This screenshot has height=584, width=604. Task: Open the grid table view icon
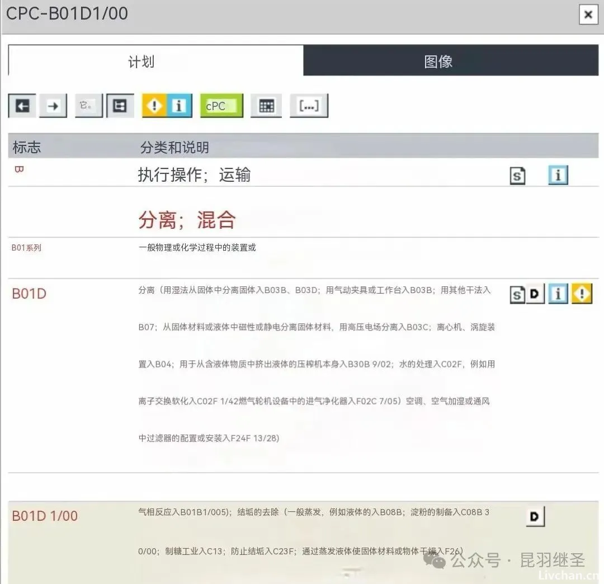pos(266,106)
